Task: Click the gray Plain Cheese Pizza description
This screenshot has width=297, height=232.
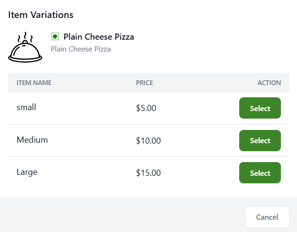Action: pyautogui.click(x=81, y=49)
